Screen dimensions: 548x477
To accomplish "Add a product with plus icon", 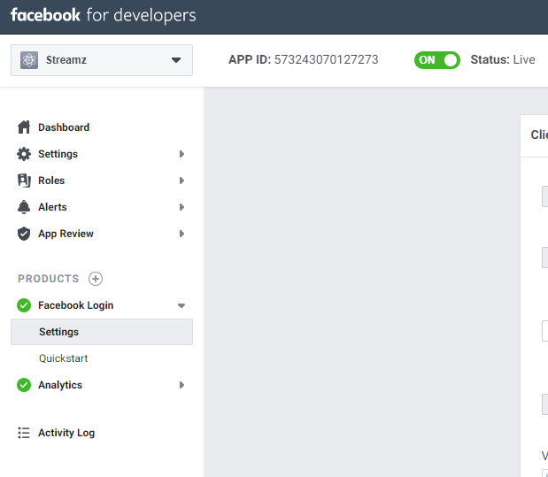I will point(96,279).
